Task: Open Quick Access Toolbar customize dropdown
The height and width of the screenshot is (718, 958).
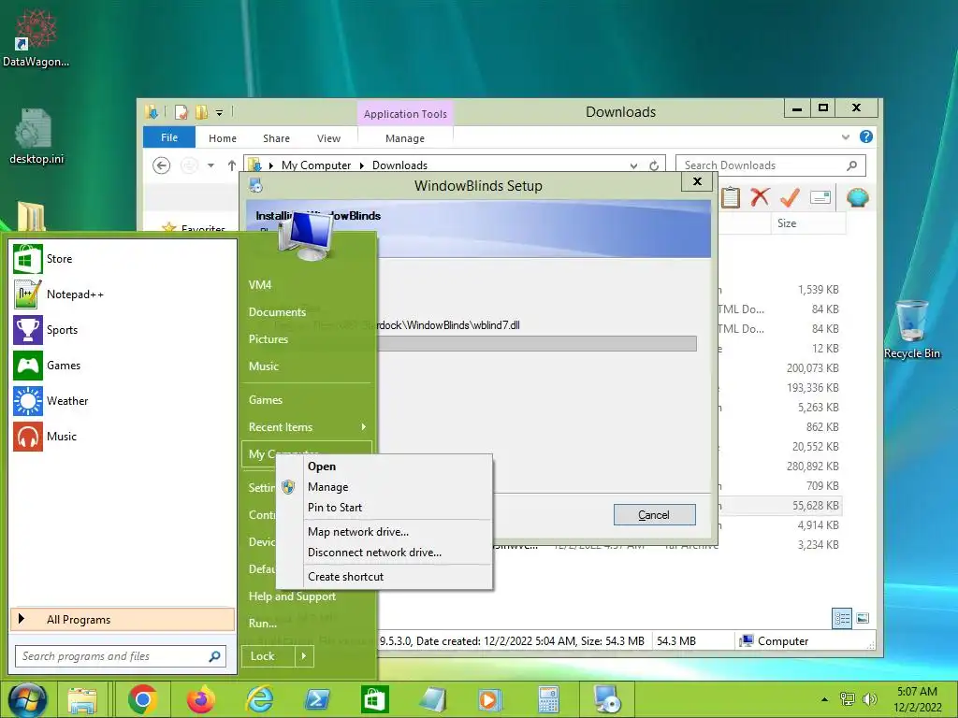Action: [219, 112]
